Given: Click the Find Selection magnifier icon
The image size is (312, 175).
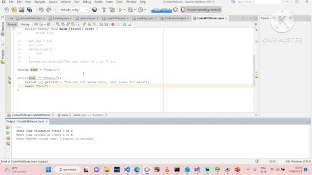Looking at the screenshot, I should point(58,24).
